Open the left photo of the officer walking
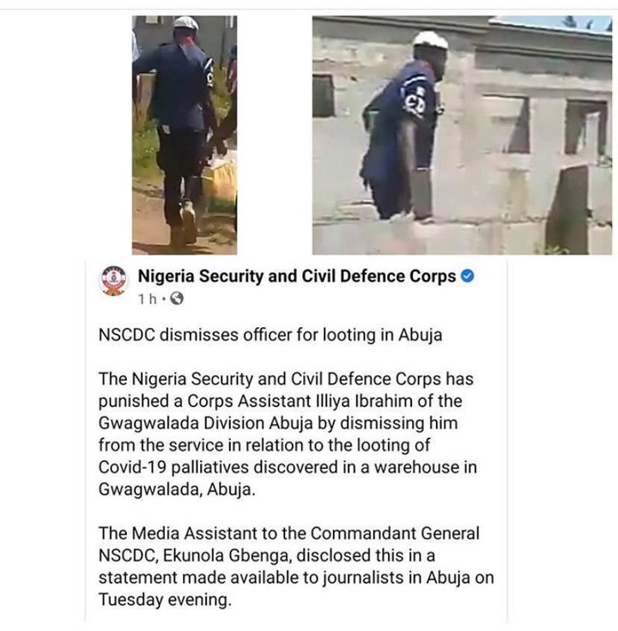This screenshot has width=618, height=631. [x=185, y=136]
